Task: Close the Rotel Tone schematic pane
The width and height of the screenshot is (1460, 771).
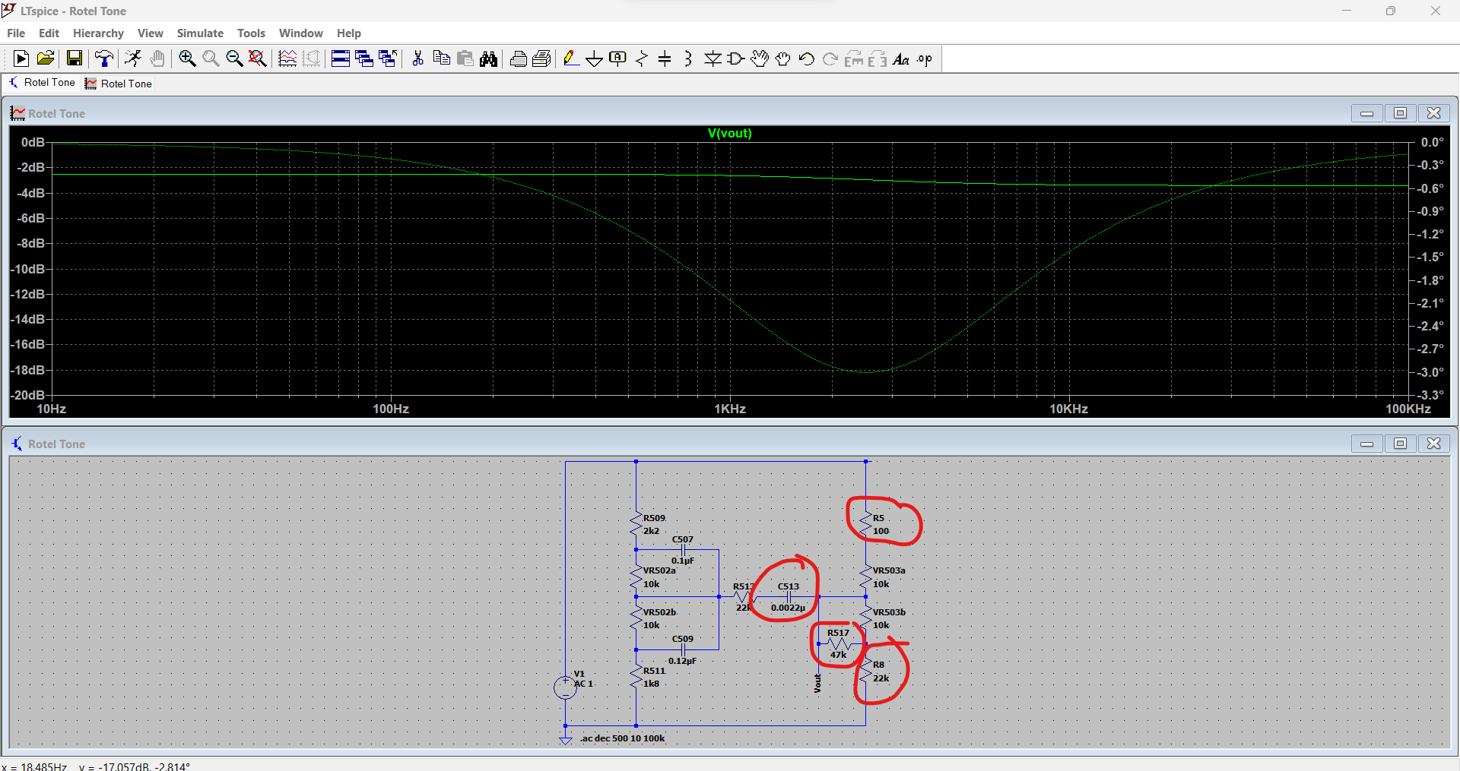Action: tap(1433, 444)
